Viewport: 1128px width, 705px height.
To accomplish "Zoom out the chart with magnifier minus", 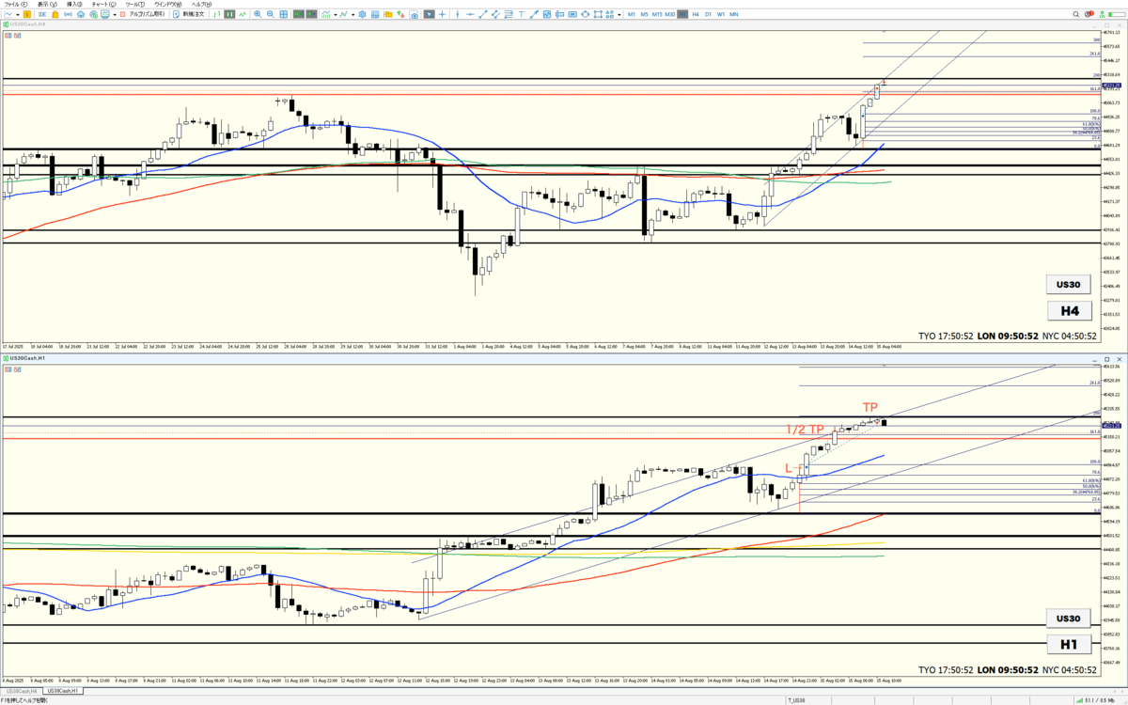I will pyautogui.click(x=271, y=14).
